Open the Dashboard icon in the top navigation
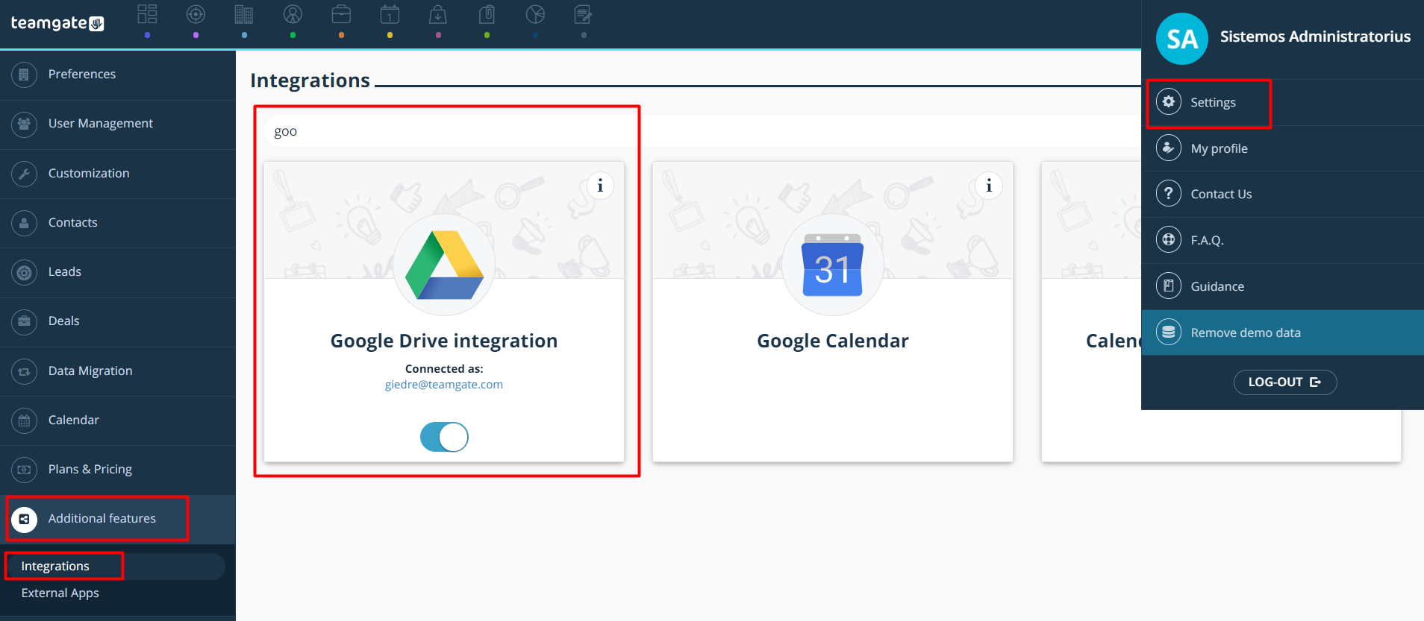The width and height of the screenshot is (1424, 621). point(147,14)
